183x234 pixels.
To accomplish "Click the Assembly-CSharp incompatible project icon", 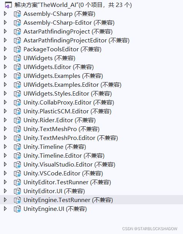I will click(17, 14).
